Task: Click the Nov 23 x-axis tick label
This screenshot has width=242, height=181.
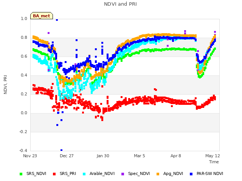Action: (30, 156)
